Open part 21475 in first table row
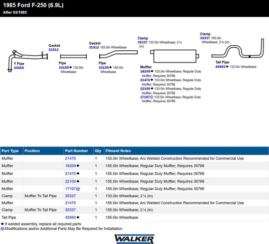Screen dimensions: 269x244 pos(70,159)
